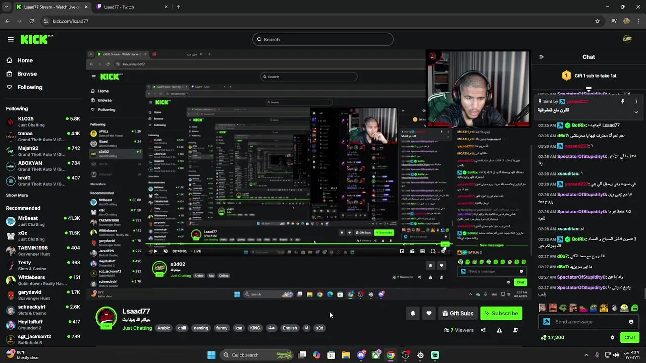Click the Send a message field
This screenshot has width=646, height=363.
click(588, 322)
